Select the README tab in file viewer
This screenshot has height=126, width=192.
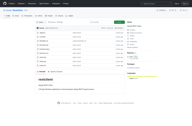tap(41, 72)
